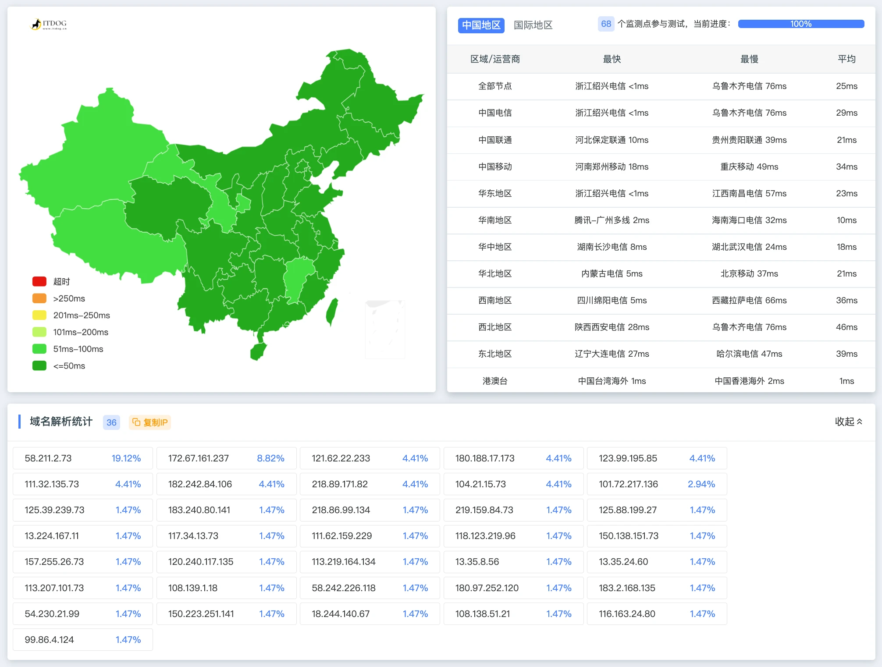Image resolution: width=882 pixels, height=667 pixels.
Task: Click the 99.86.4.124 IP entry
Action: click(49, 640)
